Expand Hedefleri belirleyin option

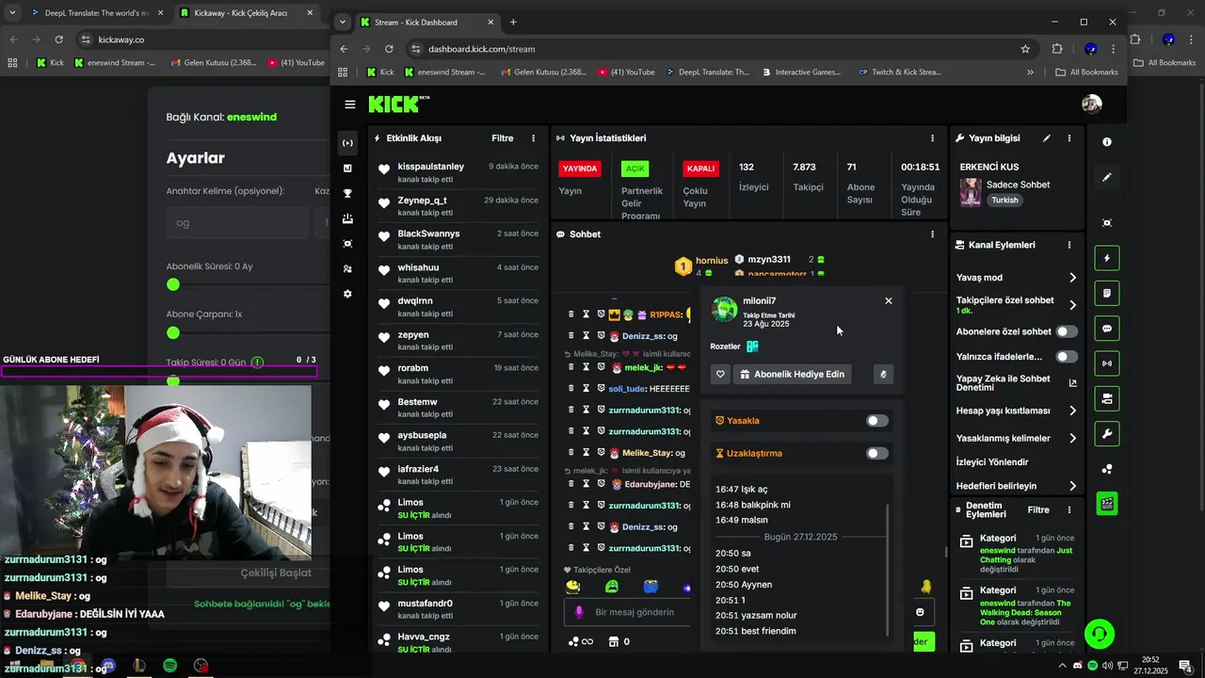(1072, 486)
